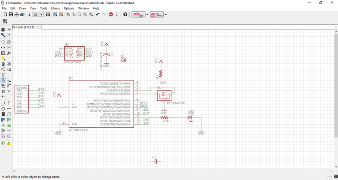The image size is (338, 180).
Task: Click the Undo arrow
Action: pyautogui.click(x=98, y=14)
